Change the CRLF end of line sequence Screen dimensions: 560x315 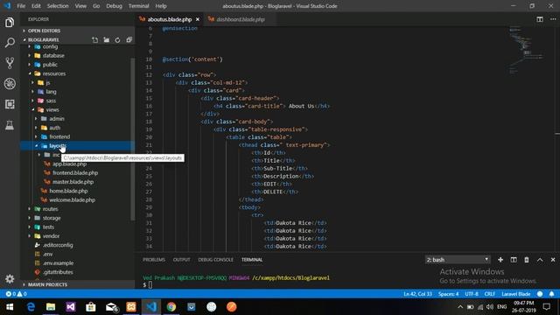point(490,294)
